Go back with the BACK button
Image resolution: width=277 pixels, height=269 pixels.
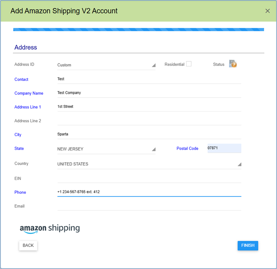point(28,246)
